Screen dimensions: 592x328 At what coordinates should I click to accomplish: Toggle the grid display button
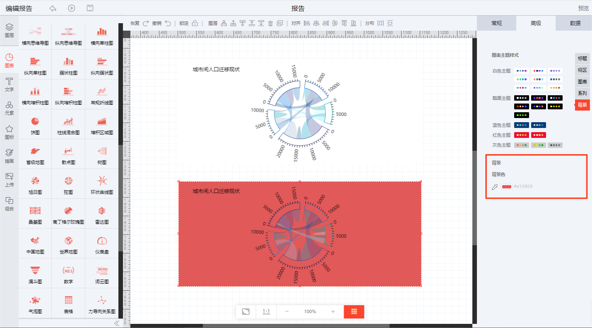[354, 311]
